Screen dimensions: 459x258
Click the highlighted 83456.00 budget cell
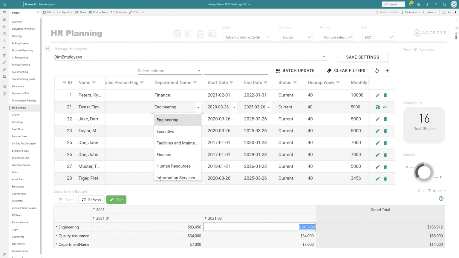[307, 227]
